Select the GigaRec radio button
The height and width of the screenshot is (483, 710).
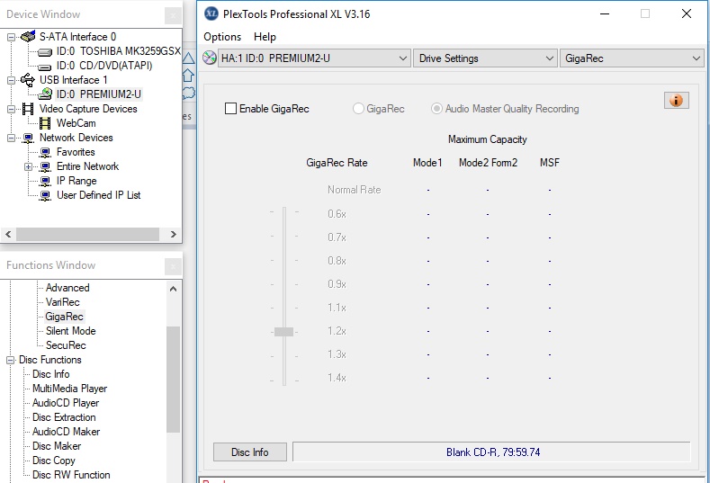click(358, 109)
